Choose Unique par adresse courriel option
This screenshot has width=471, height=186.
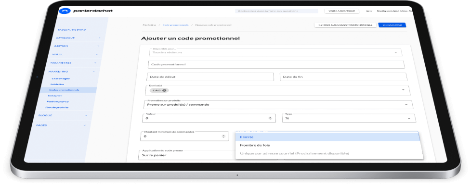coord(329,154)
